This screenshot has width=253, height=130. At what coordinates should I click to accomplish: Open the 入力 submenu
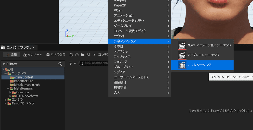pos(139,93)
